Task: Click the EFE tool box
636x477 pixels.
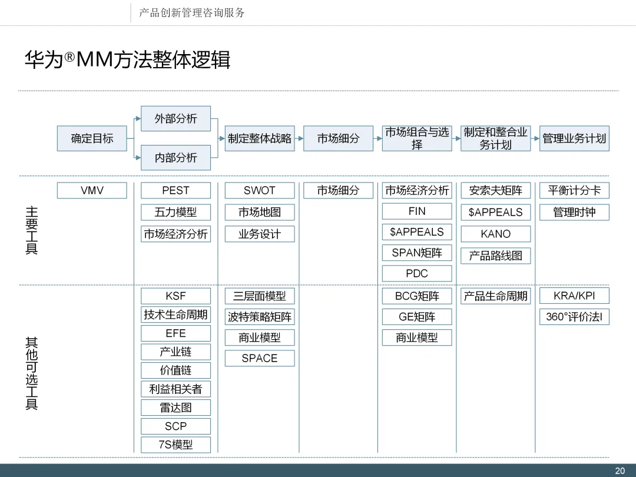Action: pos(175,333)
